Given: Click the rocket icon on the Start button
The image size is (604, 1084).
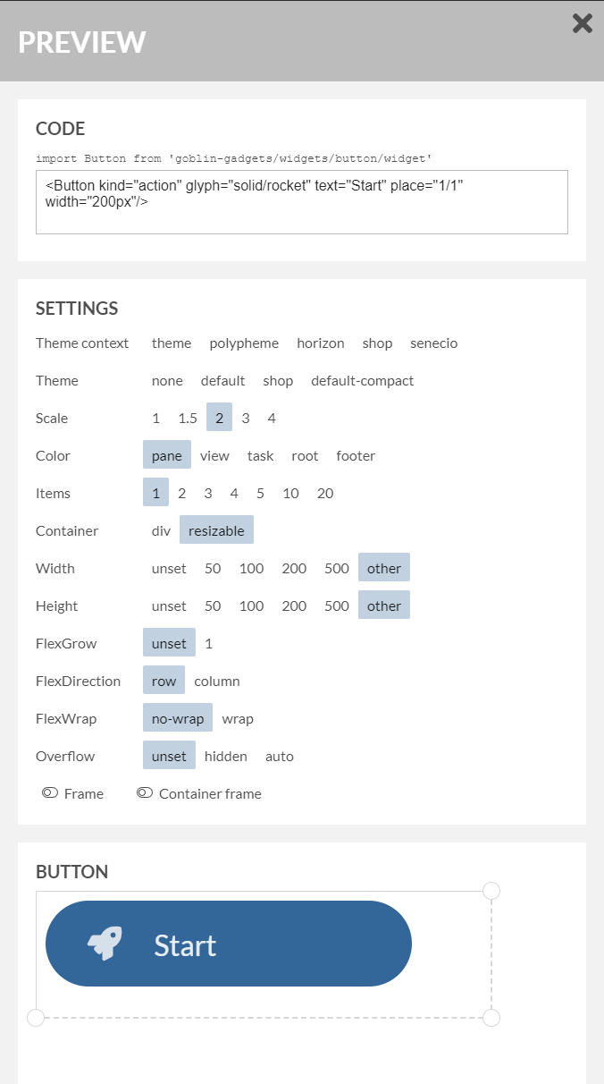Looking at the screenshot, I should [x=105, y=944].
